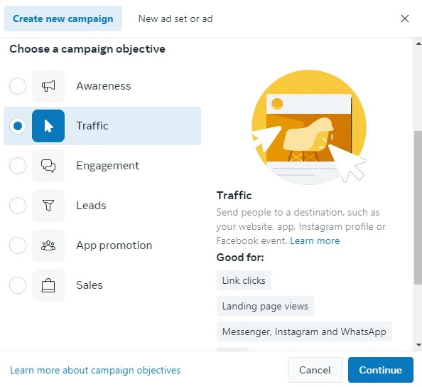
Task: Click the Engagement objective label
Action: (x=108, y=166)
